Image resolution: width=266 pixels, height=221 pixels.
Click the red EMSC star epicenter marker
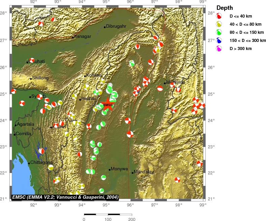tap(108, 104)
